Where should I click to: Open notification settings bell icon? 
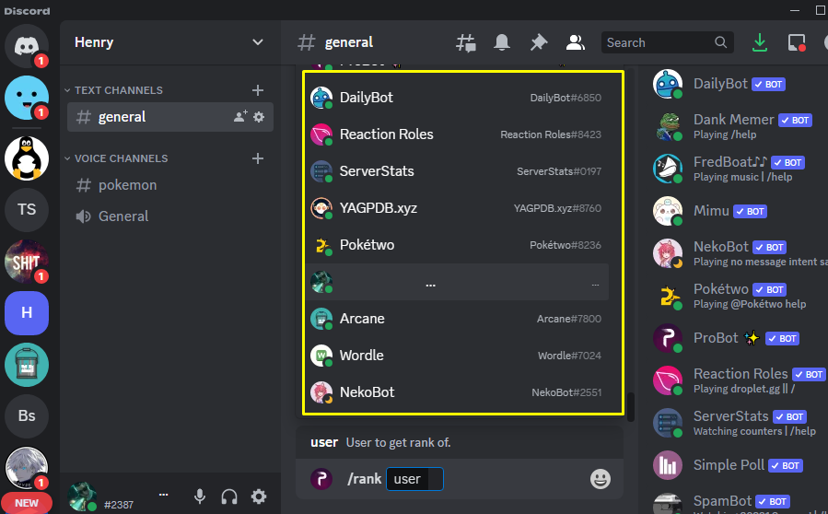pyautogui.click(x=502, y=42)
